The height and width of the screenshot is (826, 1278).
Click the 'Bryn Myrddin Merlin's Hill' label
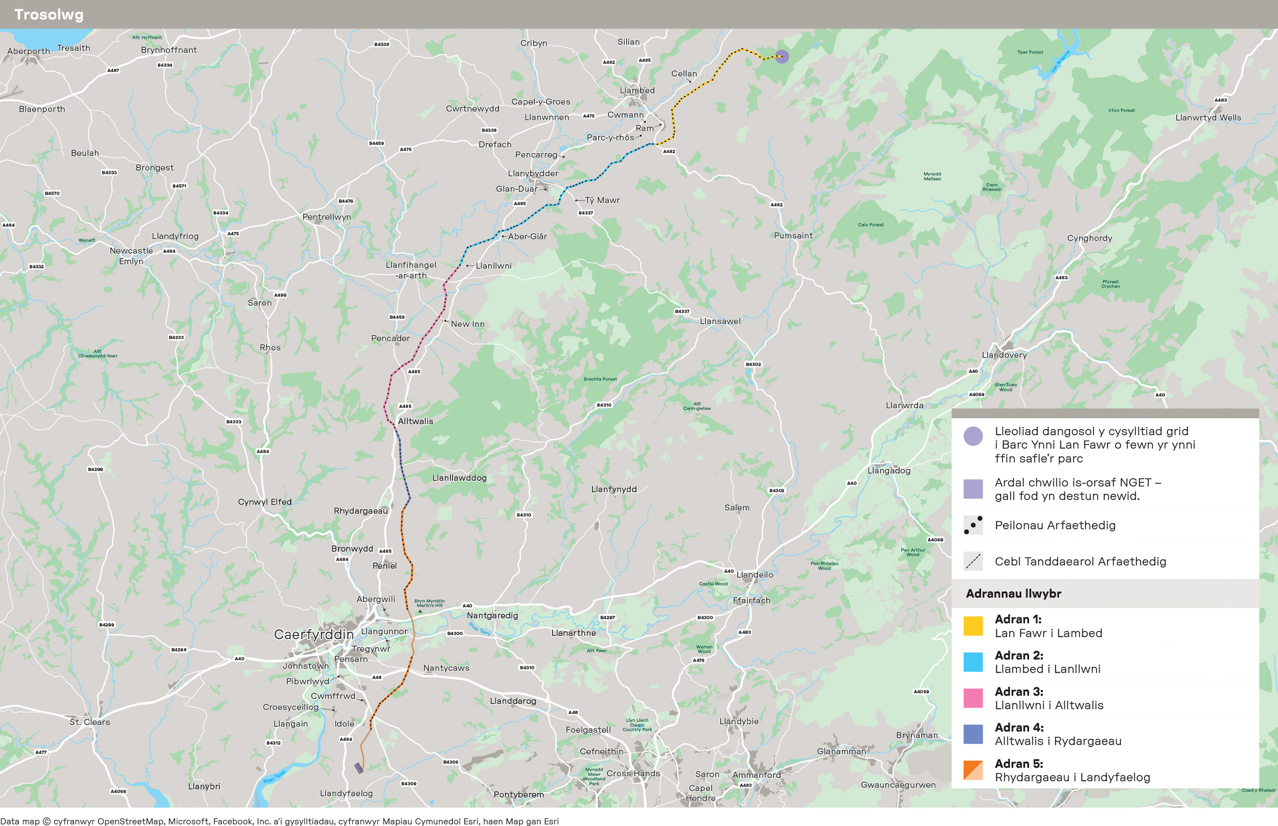(x=429, y=603)
